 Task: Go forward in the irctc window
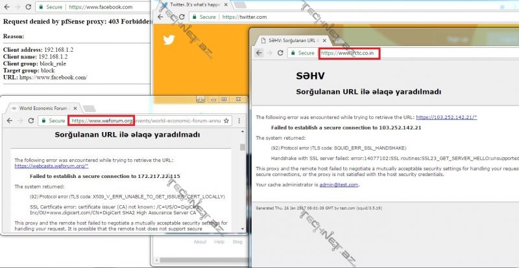click(270, 53)
